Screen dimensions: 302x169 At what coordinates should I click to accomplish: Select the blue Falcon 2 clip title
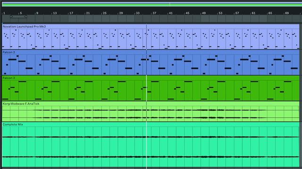8,52
